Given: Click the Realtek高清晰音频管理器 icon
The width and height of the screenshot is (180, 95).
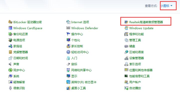Looking at the screenshot, I should (x=126, y=22).
